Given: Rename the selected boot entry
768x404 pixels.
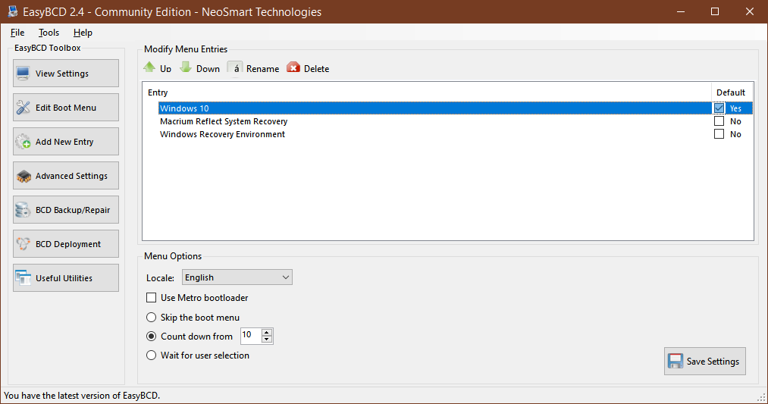Looking at the screenshot, I should [254, 68].
